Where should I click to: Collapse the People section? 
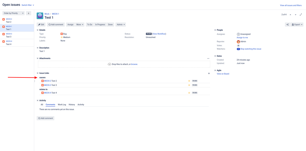[x=215, y=30]
